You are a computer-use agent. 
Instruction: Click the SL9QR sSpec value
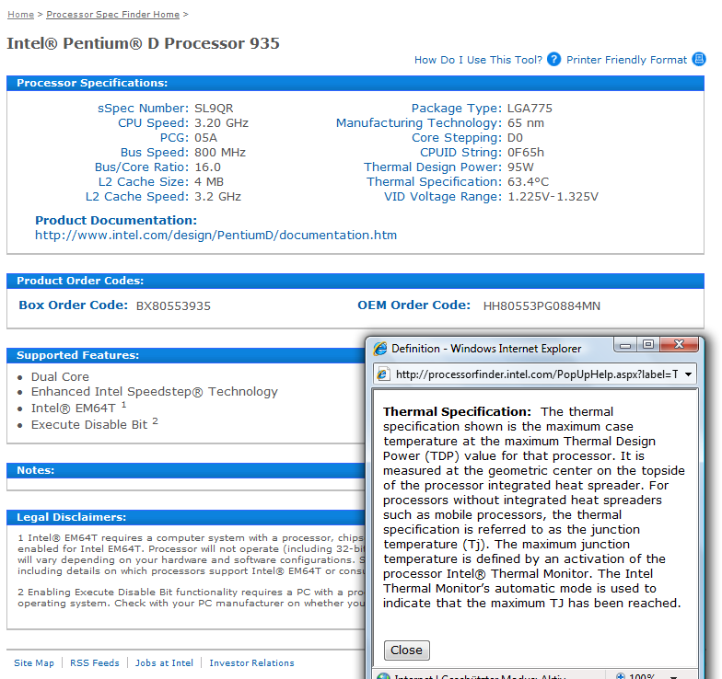pyautogui.click(x=214, y=109)
